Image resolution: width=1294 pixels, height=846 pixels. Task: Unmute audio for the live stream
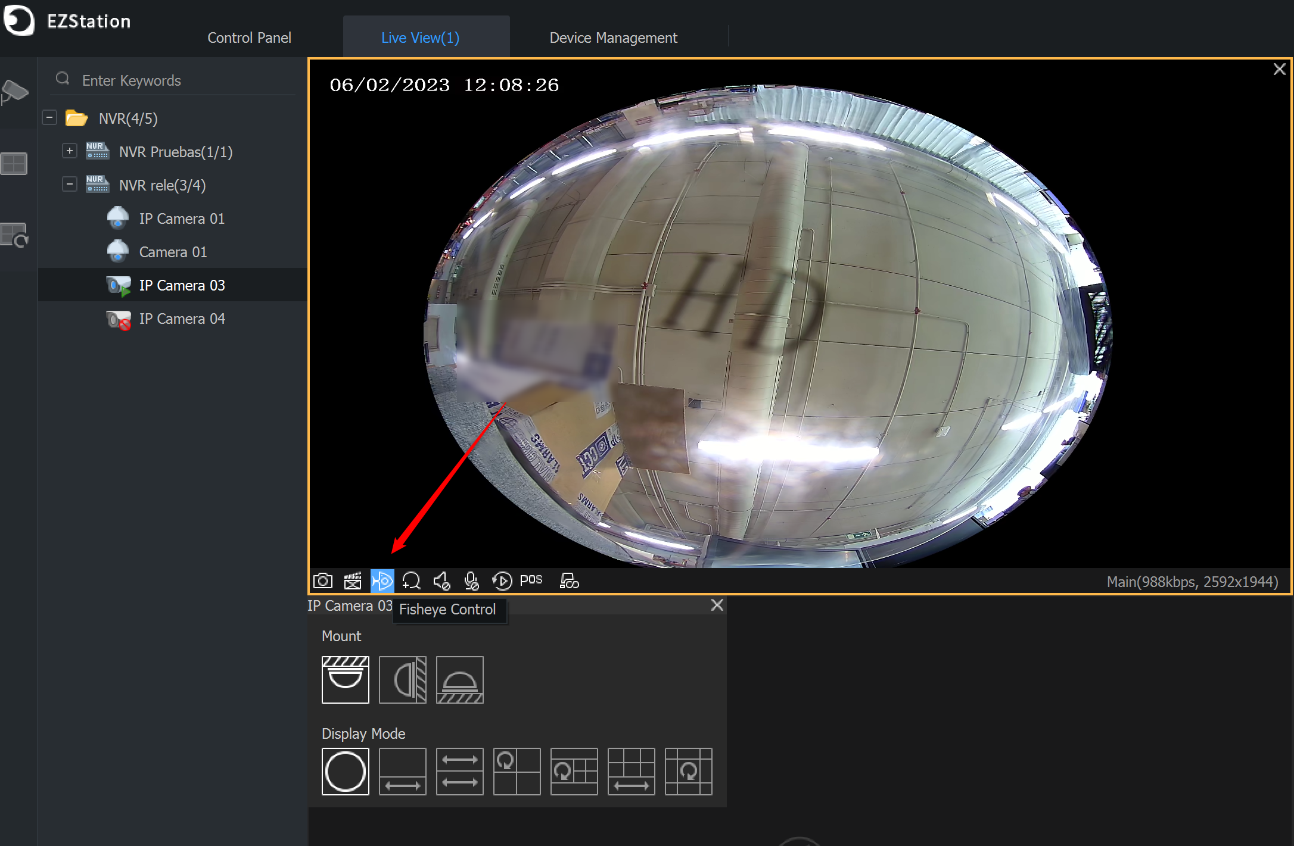pyautogui.click(x=441, y=580)
